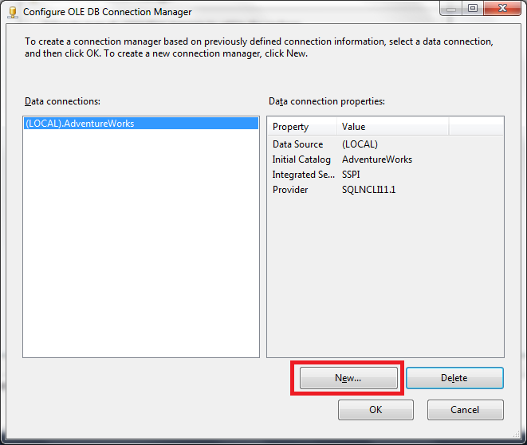Select the Integrated Security property row
The image size is (527, 445).
(x=385, y=175)
